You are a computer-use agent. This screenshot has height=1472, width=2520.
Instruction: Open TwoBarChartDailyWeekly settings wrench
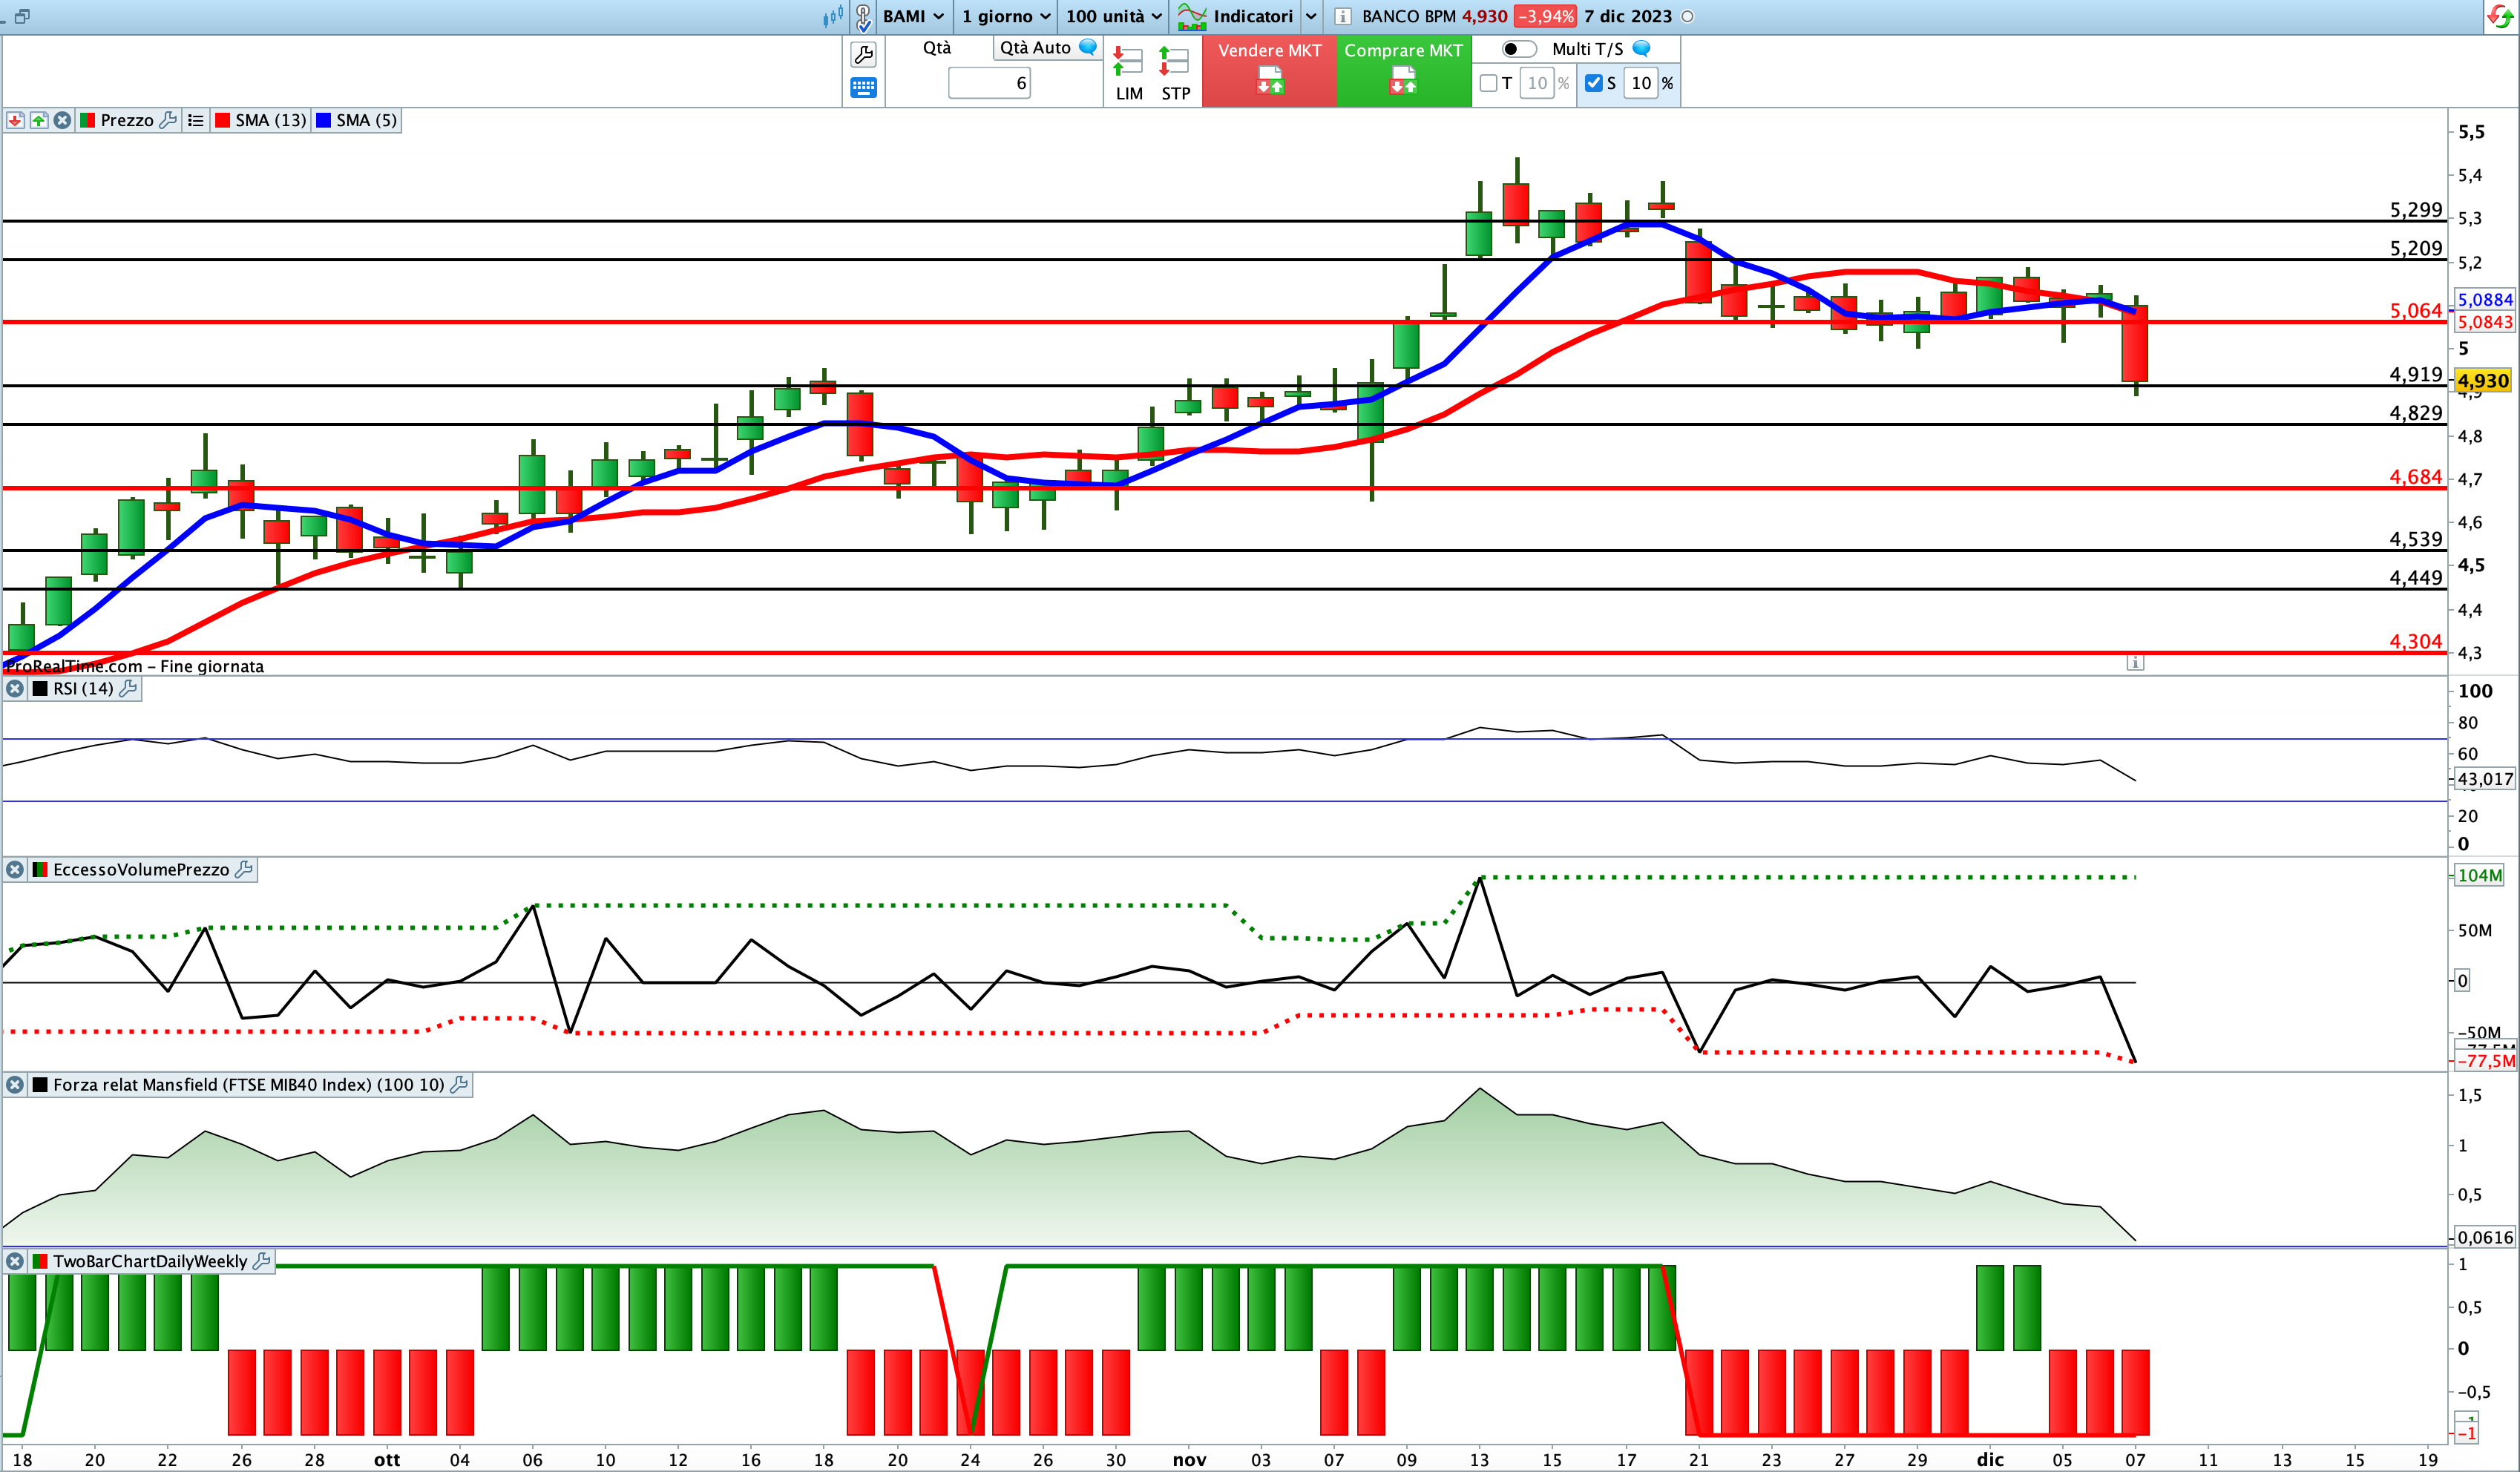tap(262, 1261)
